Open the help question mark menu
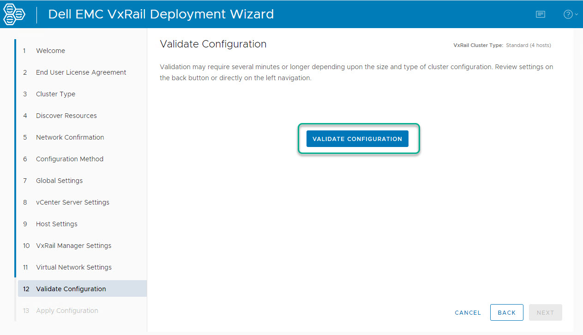The image size is (583, 335). [x=570, y=14]
